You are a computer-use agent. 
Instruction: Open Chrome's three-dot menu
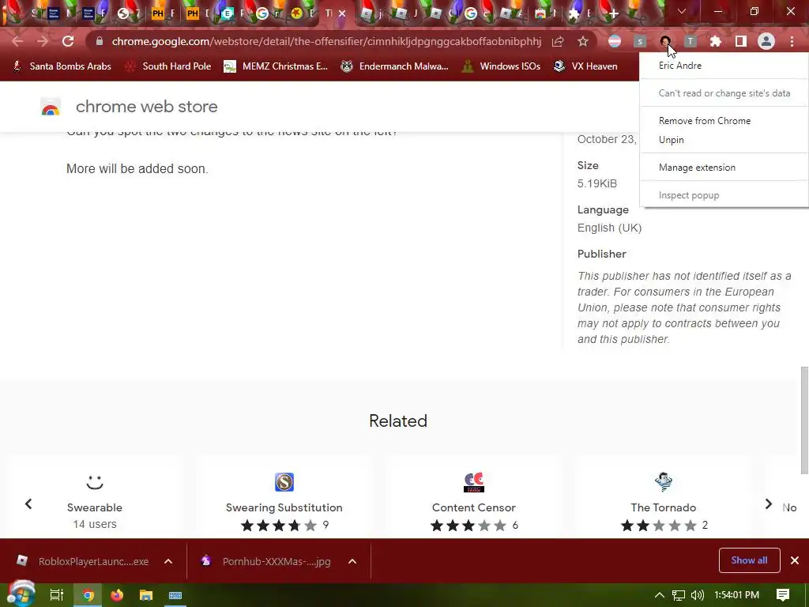pos(792,41)
